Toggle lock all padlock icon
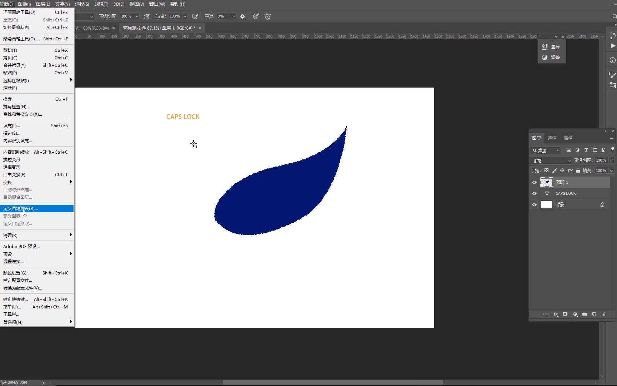Screen dimensions: 617x386 (x=578, y=170)
